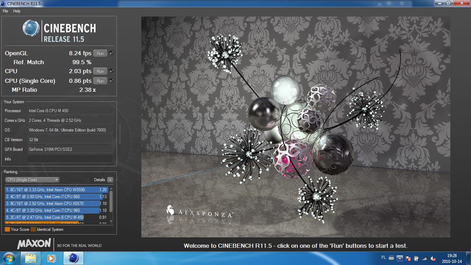Run the CPU benchmark test
The width and height of the screenshot is (471, 265).
tap(100, 71)
